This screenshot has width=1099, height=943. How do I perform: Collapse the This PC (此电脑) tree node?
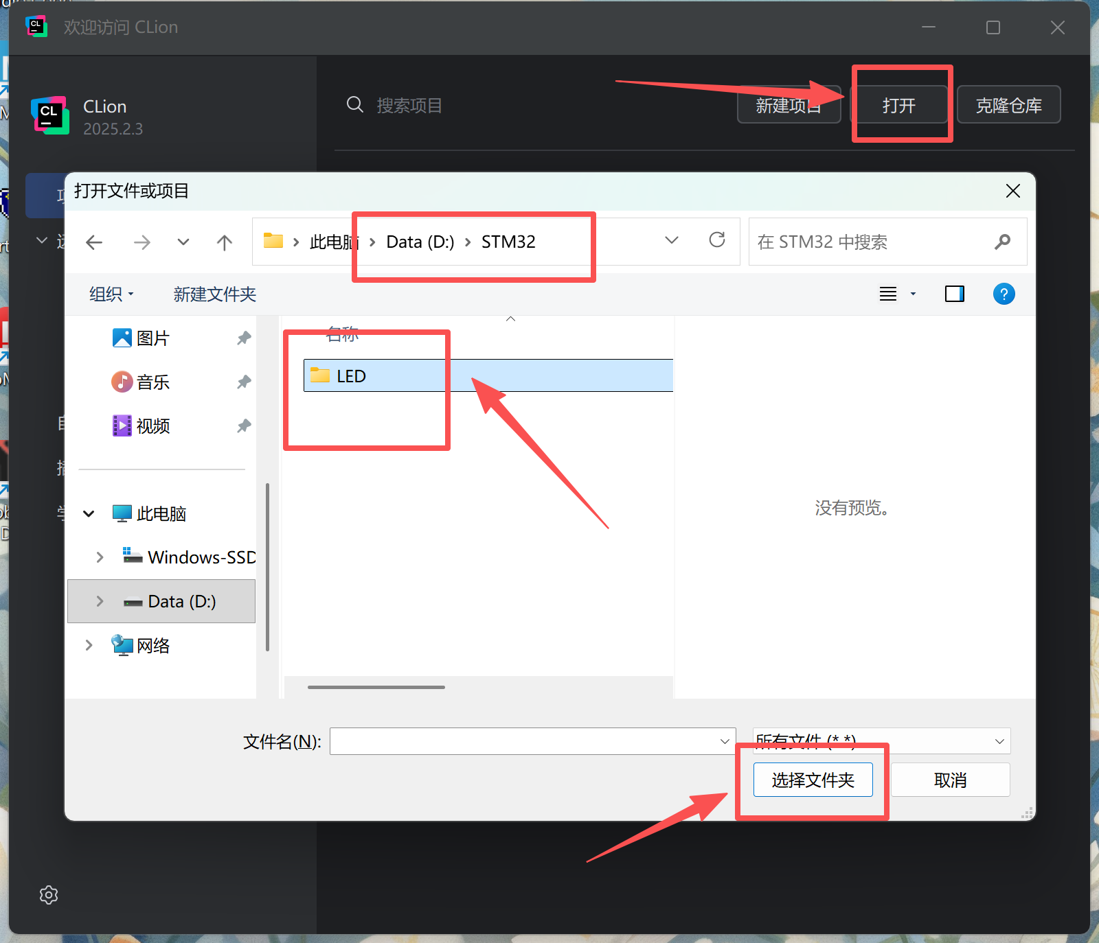click(89, 514)
